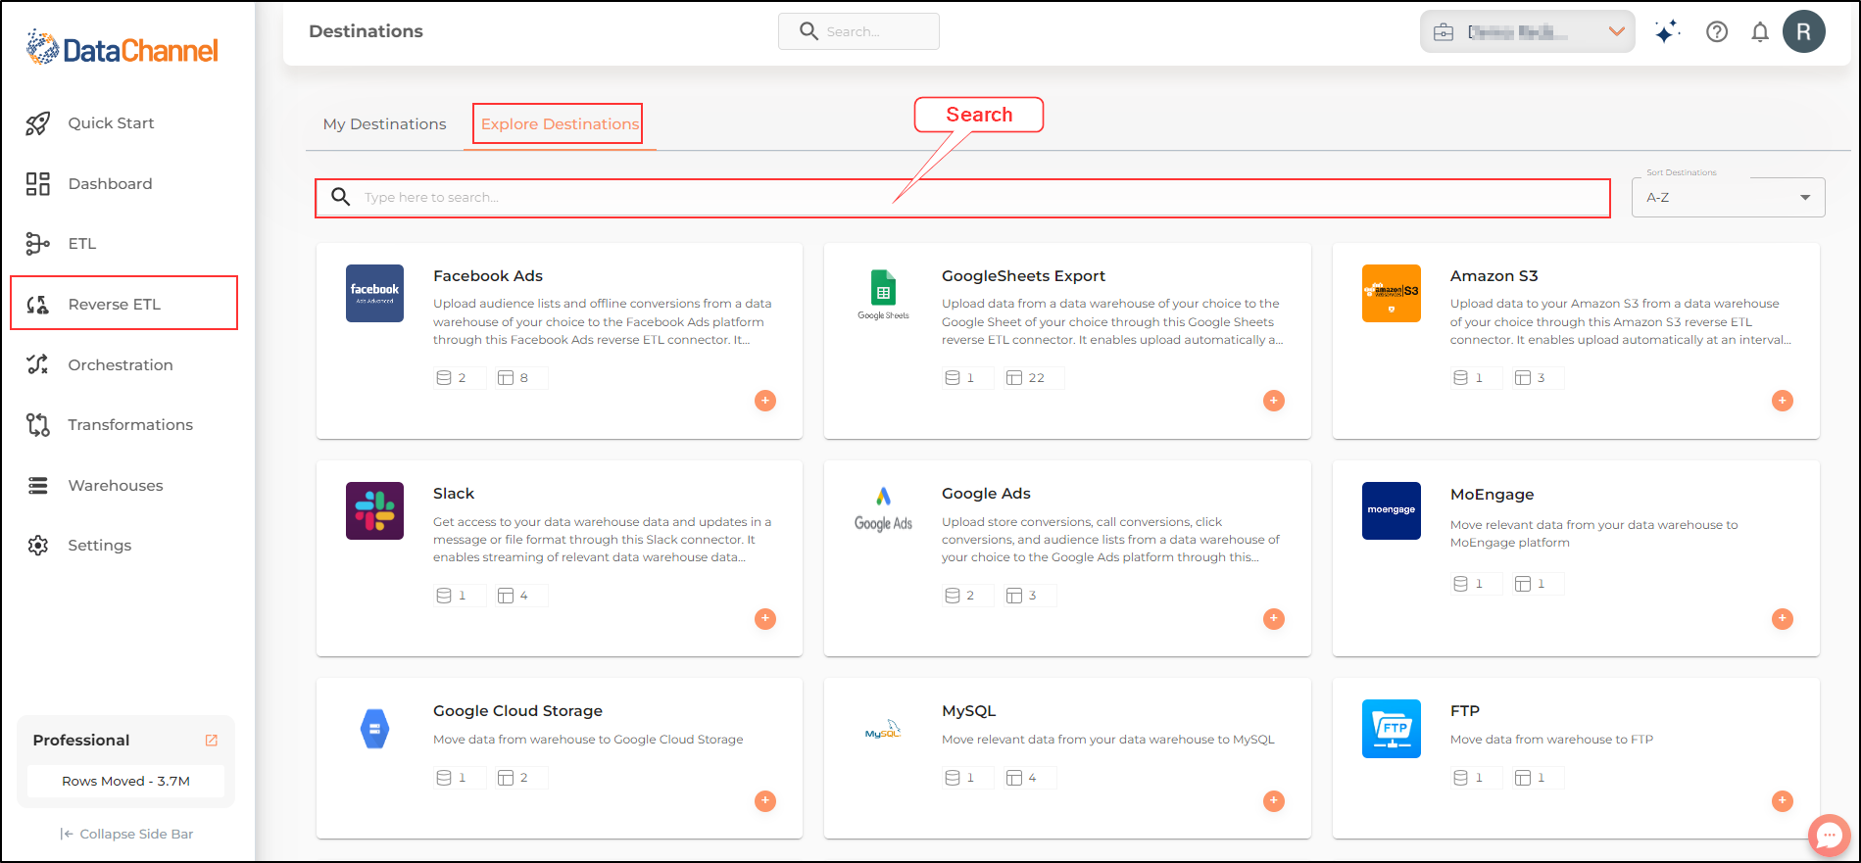Screen dimensions: 1861x863
Task: Select the Reverse ETL sidebar icon
Action: coord(38,305)
